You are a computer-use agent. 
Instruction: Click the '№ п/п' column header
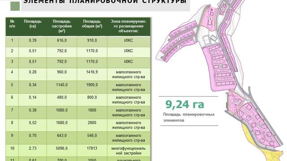tap(12, 24)
